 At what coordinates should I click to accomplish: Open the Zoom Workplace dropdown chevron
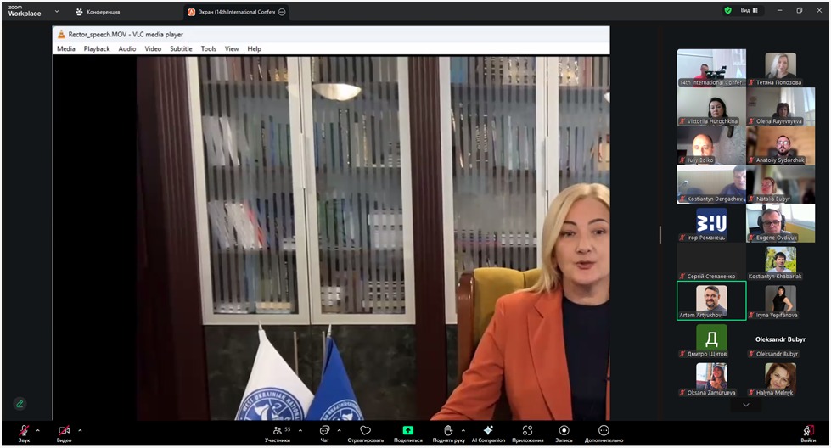pos(57,12)
